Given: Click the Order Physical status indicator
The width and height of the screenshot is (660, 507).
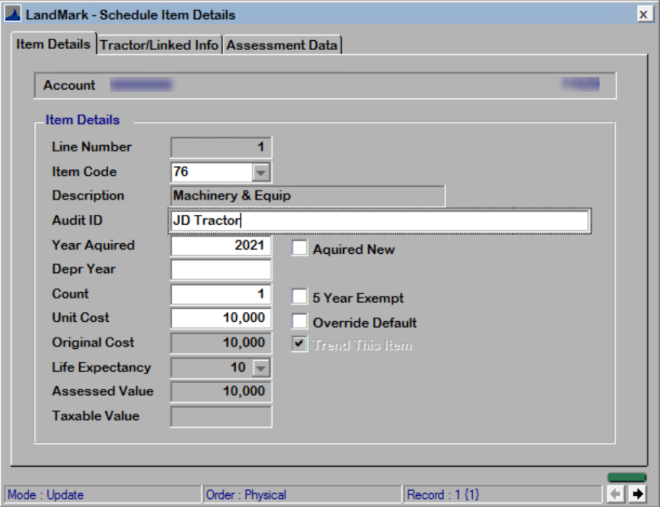Looking at the screenshot, I should (264, 494).
